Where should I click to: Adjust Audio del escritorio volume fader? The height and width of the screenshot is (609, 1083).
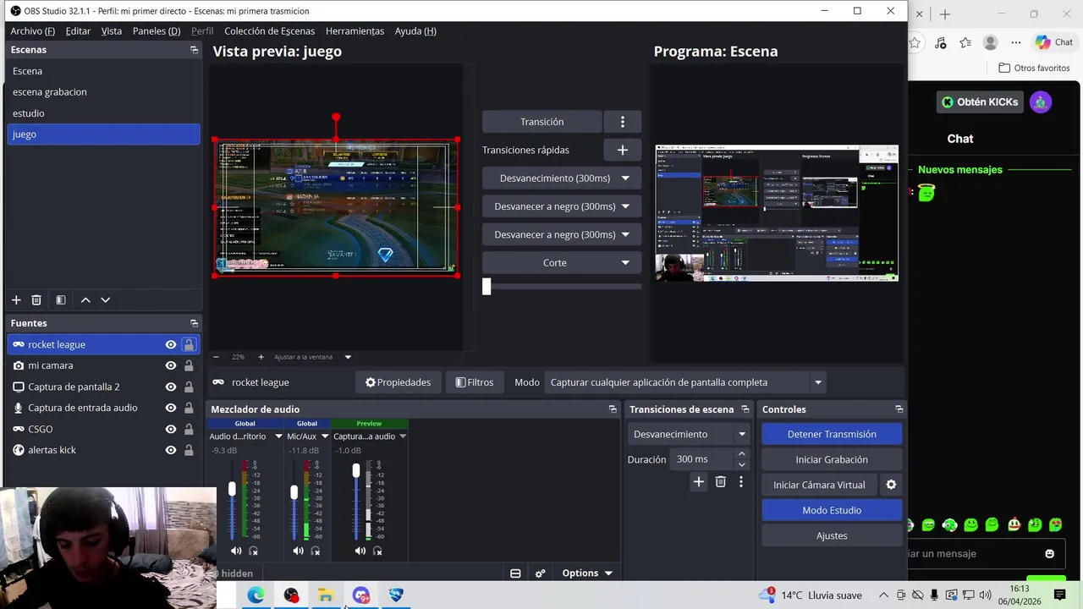tap(232, 490)
